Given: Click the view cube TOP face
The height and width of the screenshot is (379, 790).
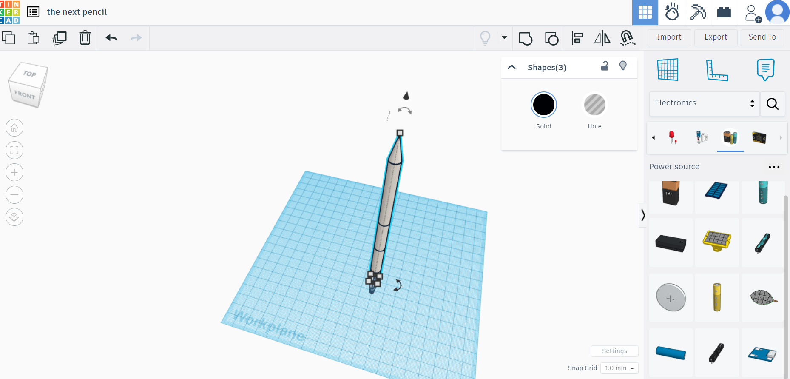Looking at the screenshot, I should 29,74.
